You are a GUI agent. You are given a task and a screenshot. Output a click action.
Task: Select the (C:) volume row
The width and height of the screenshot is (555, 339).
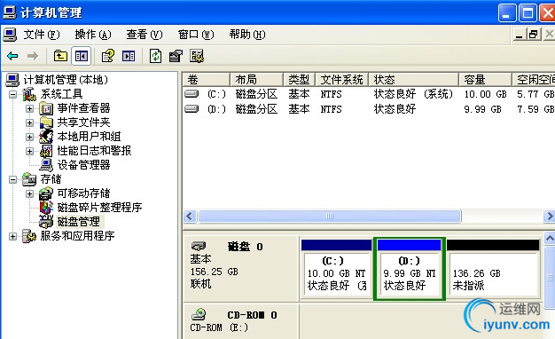pyautogui.click(x=369, y=94)
